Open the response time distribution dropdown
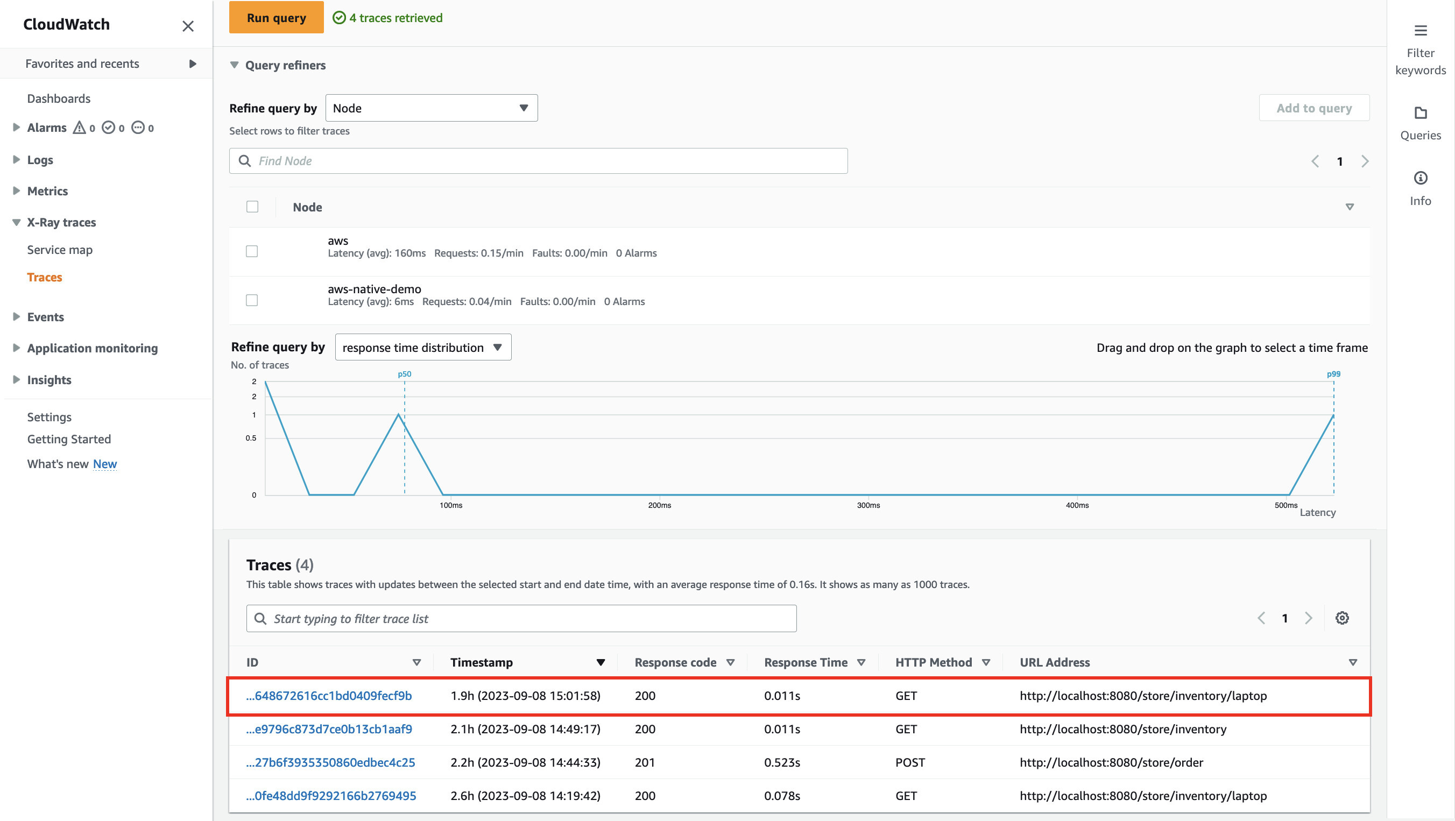This screenshot has width=1455, height=821. click(421, 346)
